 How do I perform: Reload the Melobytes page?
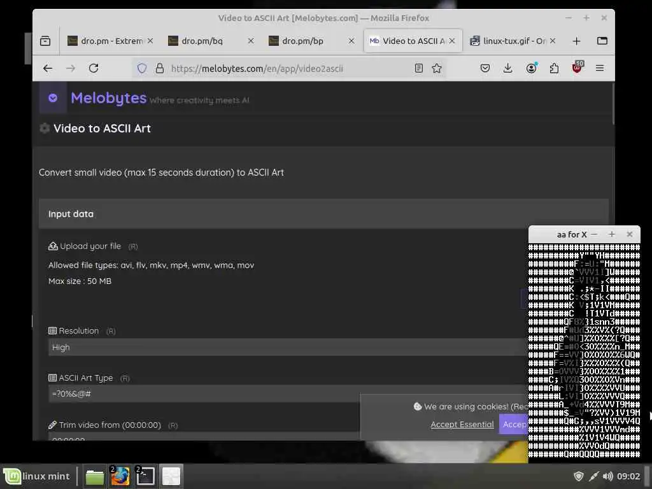(94, 68)
